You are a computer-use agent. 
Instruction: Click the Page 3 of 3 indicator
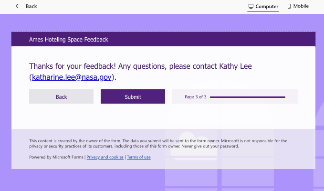(196, 97)
